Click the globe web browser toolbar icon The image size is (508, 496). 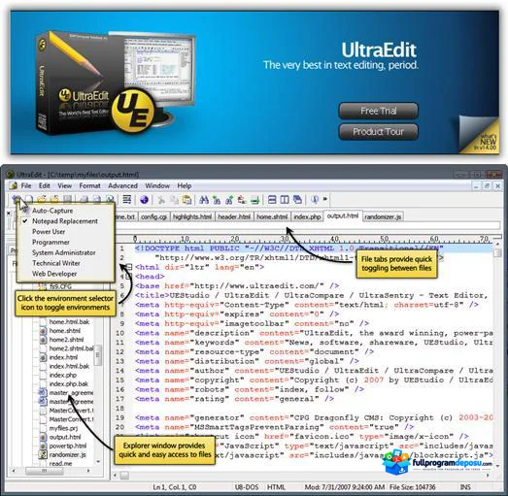pyautogui.click(x=144, y=199)
